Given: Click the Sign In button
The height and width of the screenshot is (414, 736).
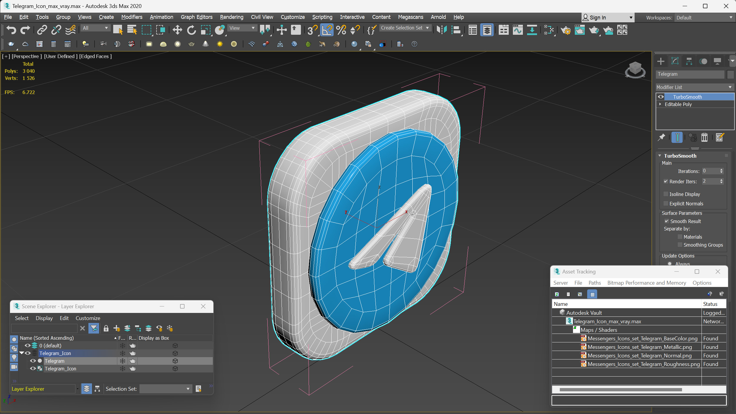Looking at the screenshot, I should 608,18.
